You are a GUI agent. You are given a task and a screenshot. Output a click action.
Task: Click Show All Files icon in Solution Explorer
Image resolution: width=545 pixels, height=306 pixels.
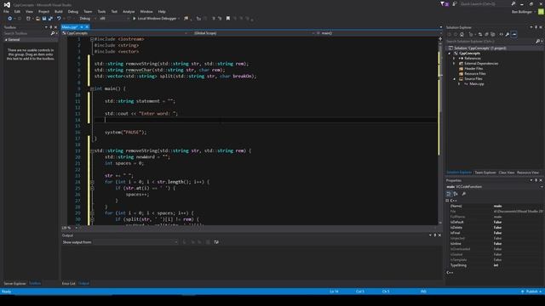click(x=492, y=34)
